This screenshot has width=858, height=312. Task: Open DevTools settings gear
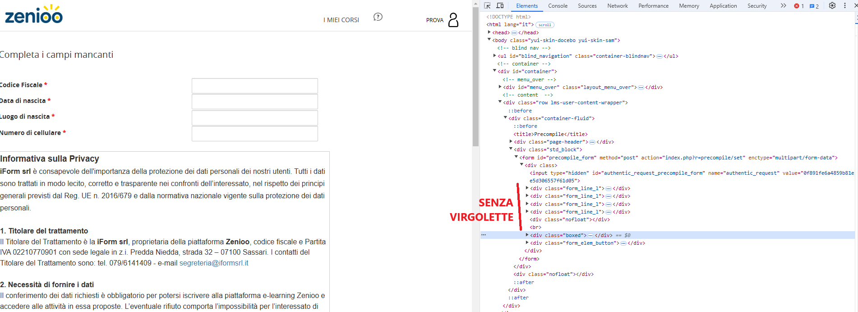pos(832,5)
